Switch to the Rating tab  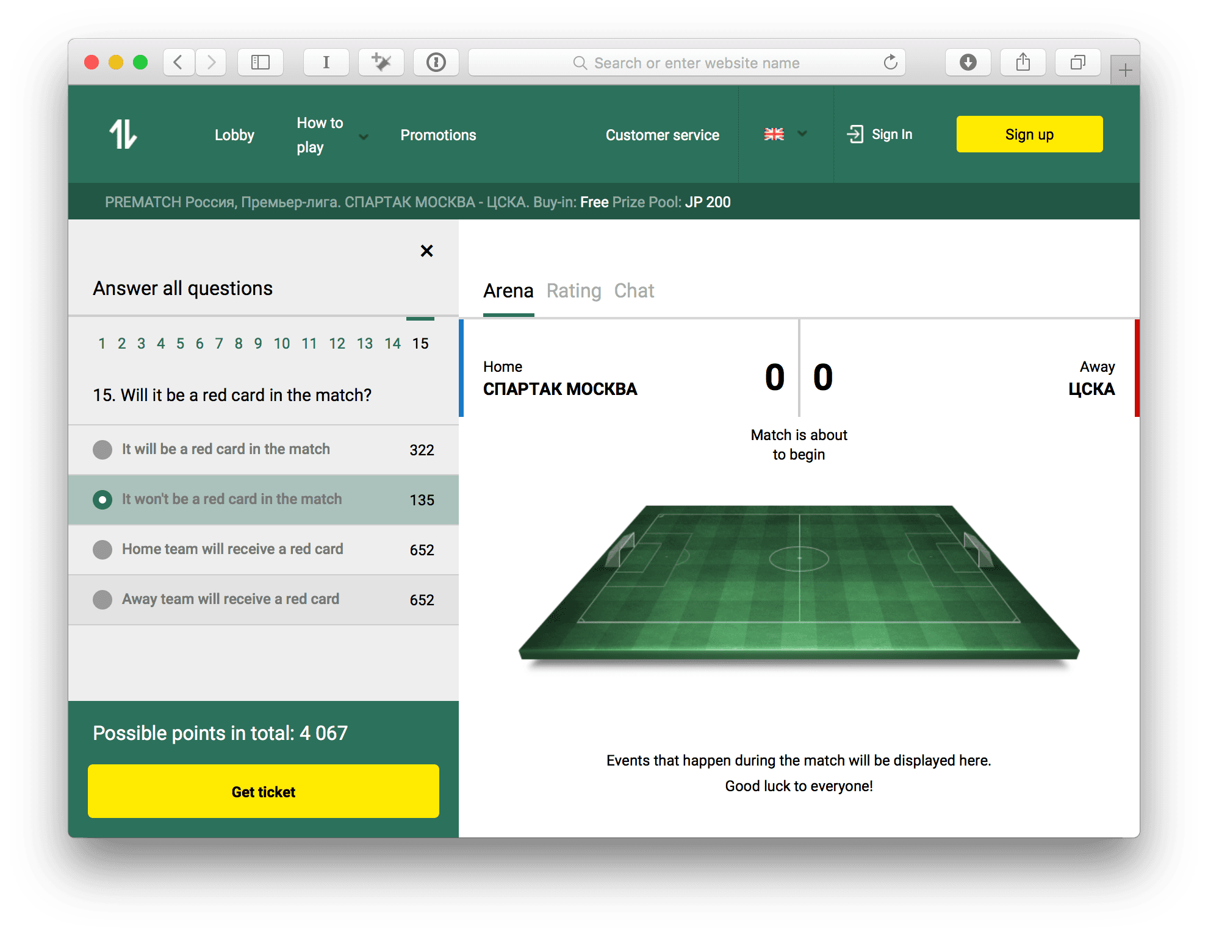pos(573,291)
